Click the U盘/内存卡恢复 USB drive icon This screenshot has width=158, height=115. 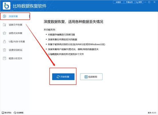pos(5,41)
